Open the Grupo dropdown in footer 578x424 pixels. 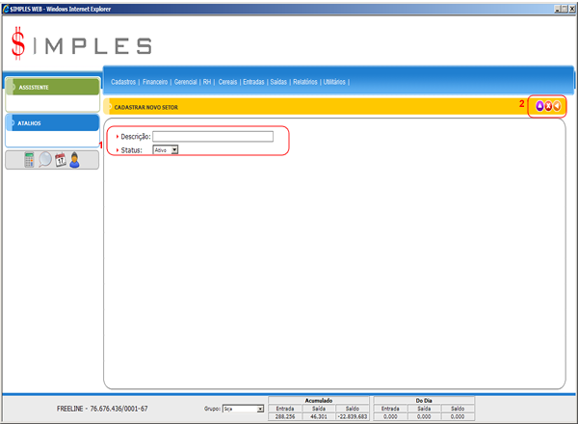click(260, 409)
